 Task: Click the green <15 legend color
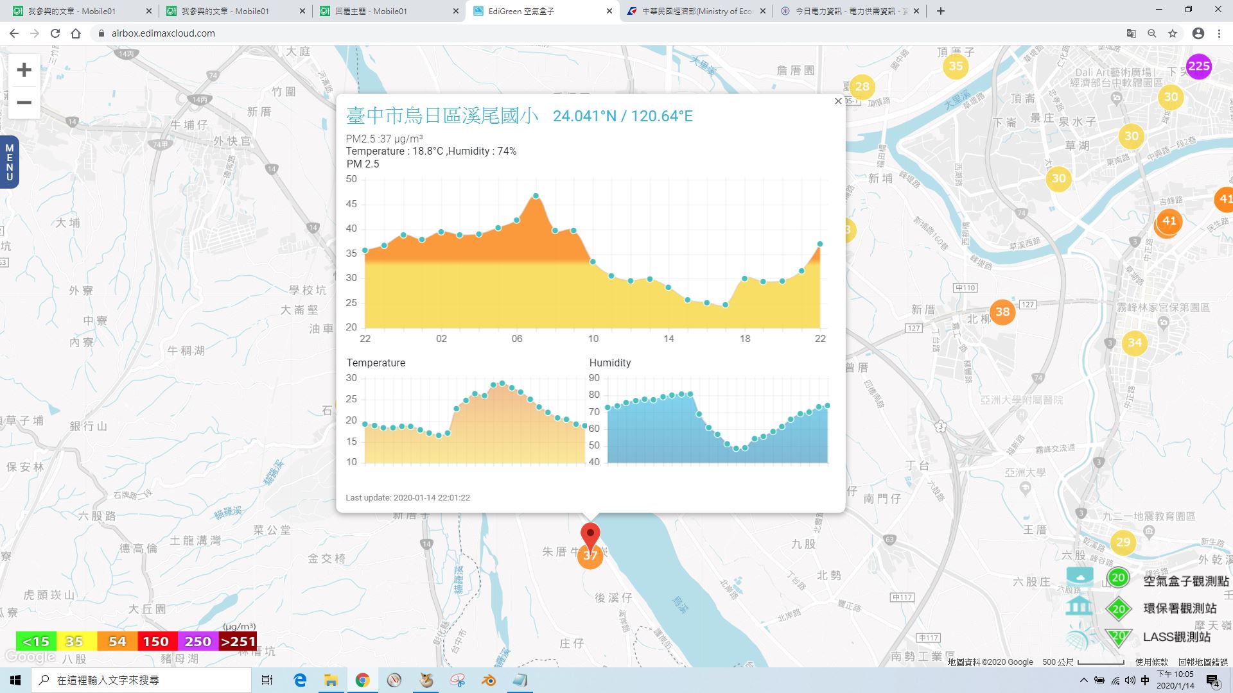[36, 642]
